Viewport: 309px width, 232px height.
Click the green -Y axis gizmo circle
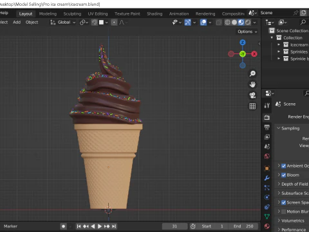pos(243,54)
